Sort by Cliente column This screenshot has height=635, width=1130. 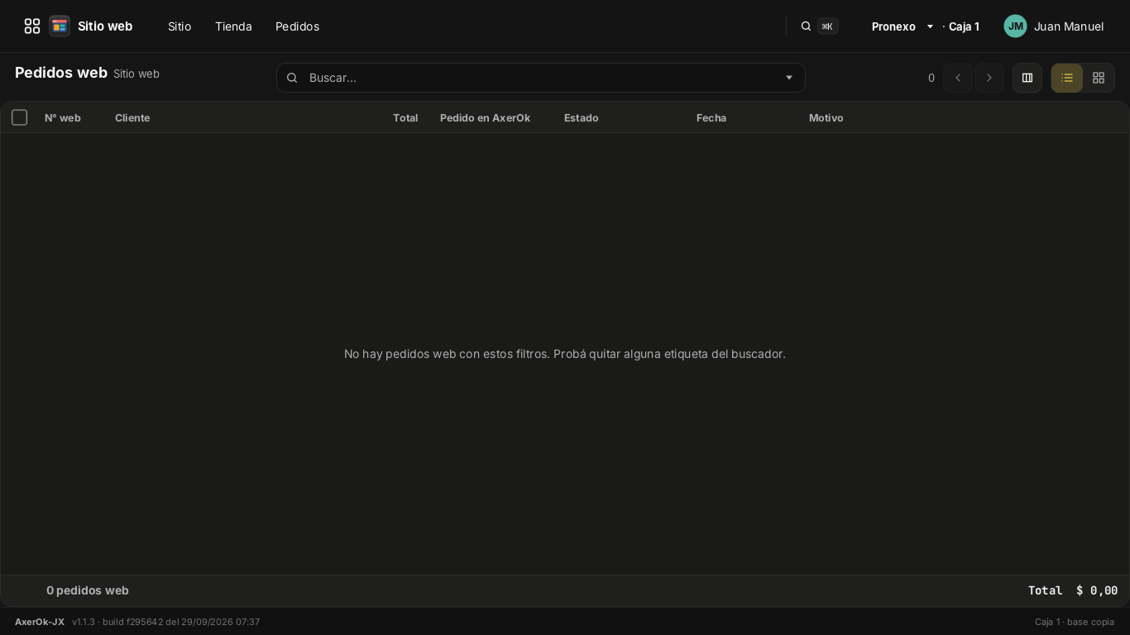[x=132, y=117]
